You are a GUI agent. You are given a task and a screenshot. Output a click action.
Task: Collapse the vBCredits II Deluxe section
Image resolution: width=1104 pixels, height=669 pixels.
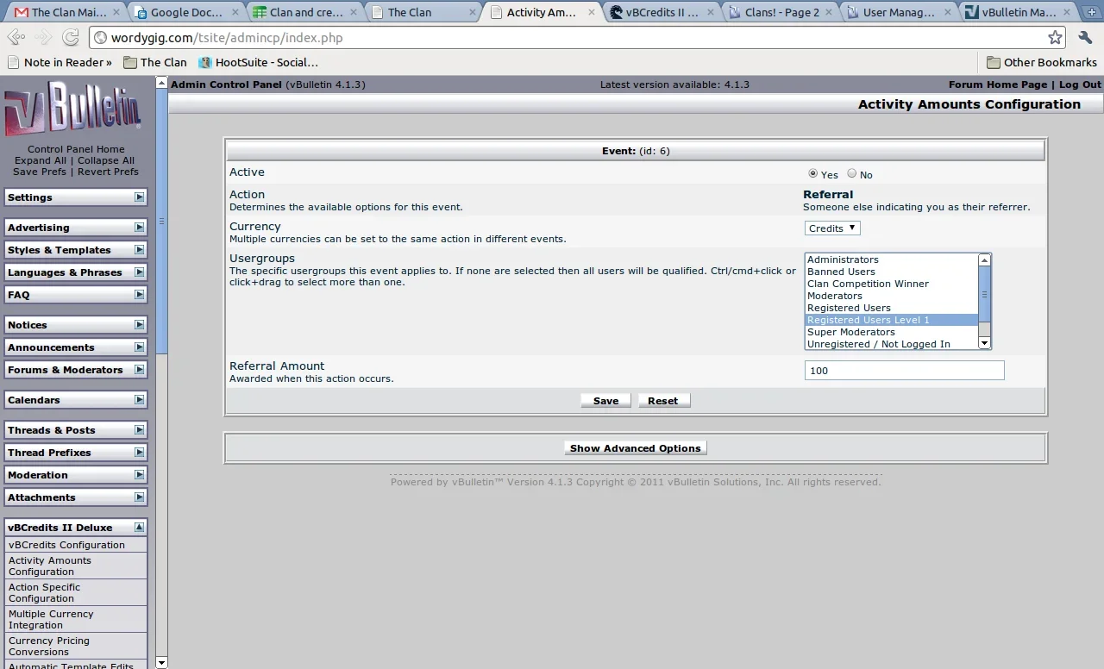(x=139, y=528)
